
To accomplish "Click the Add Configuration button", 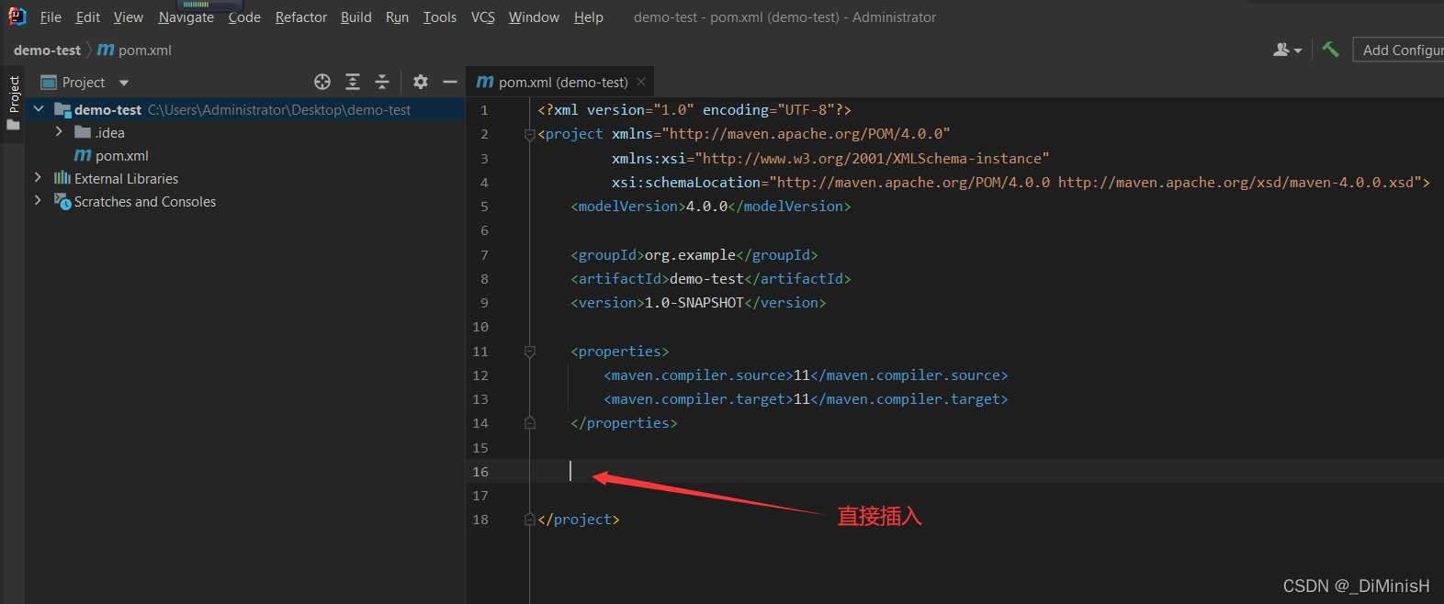I will point(1399,50).
